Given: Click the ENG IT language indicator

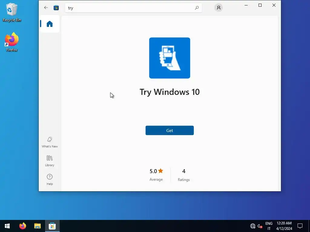Looking at the screenshot, I should (x=269, y=226).
